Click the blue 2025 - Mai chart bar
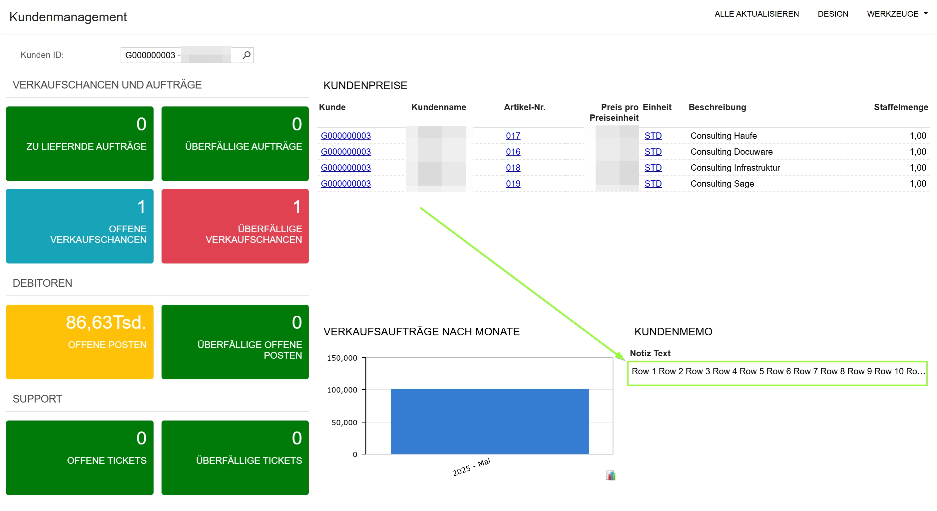Screen dimensions: 937x511 (490, 421)
